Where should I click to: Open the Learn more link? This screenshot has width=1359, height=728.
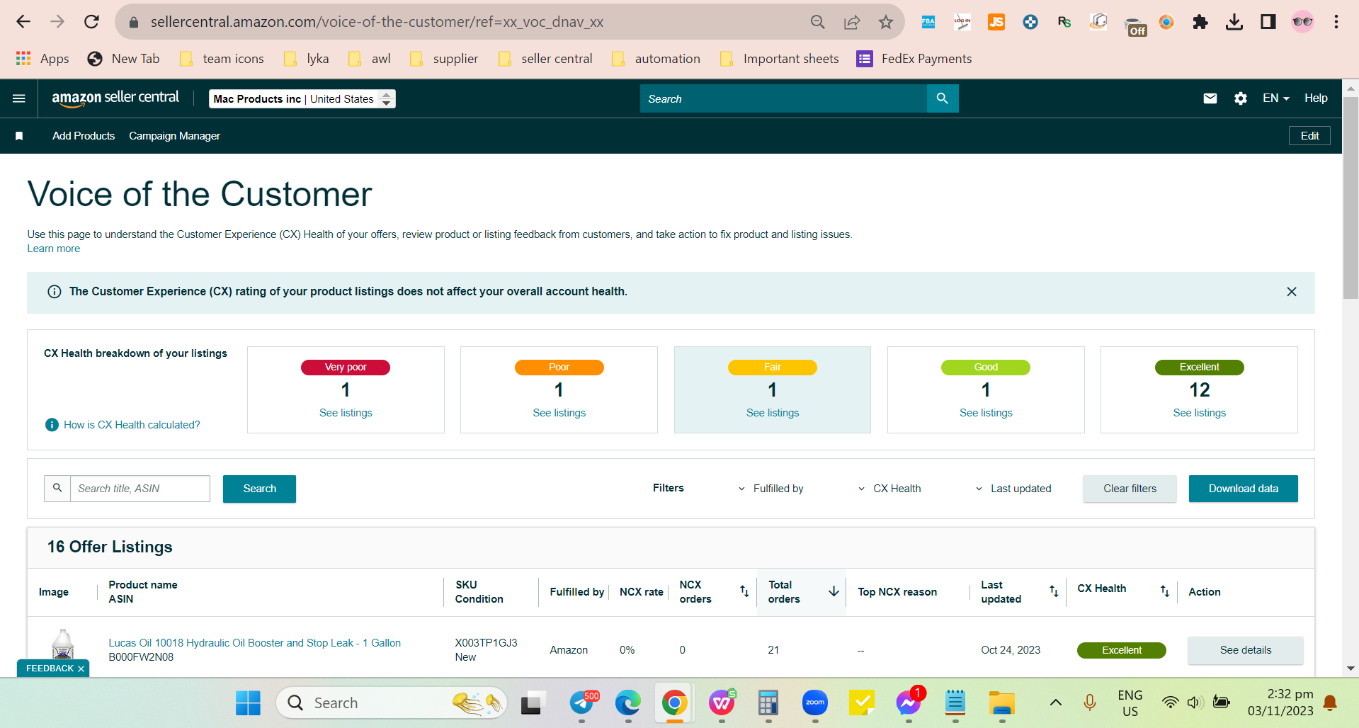coord(54,249)
